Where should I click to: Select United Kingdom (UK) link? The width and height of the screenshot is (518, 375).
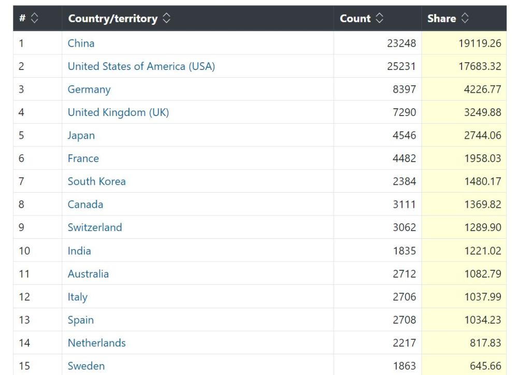click(x=118, y=112)
